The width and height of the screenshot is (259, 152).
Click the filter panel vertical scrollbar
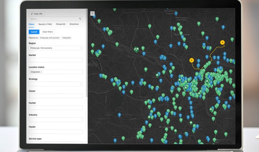pos(87,53)
